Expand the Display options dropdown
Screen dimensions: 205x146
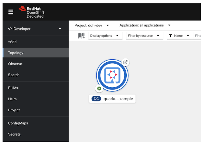[x=105, y=36]
